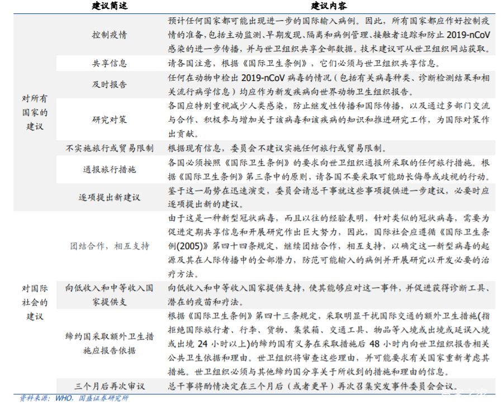Screen dimensions: 503x406
Task: Click the text starting 总干事将酌情决定在三个月后
Action: [x=313, y=386]
